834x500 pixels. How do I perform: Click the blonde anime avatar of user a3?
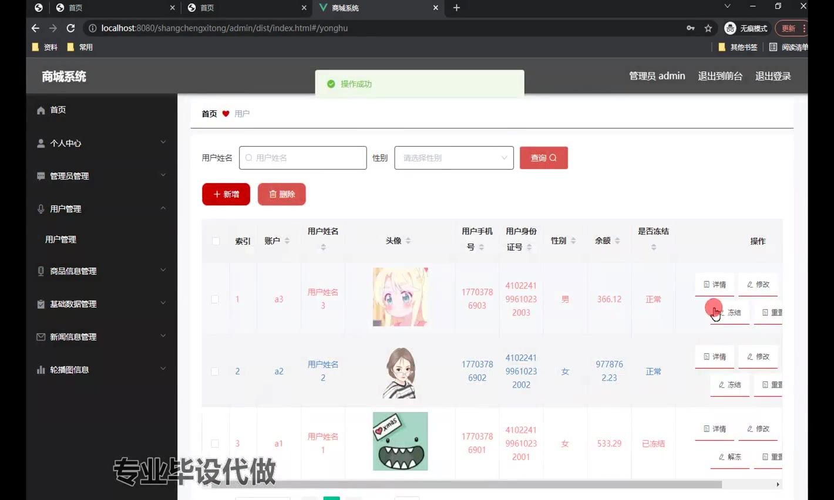(401, 297)
